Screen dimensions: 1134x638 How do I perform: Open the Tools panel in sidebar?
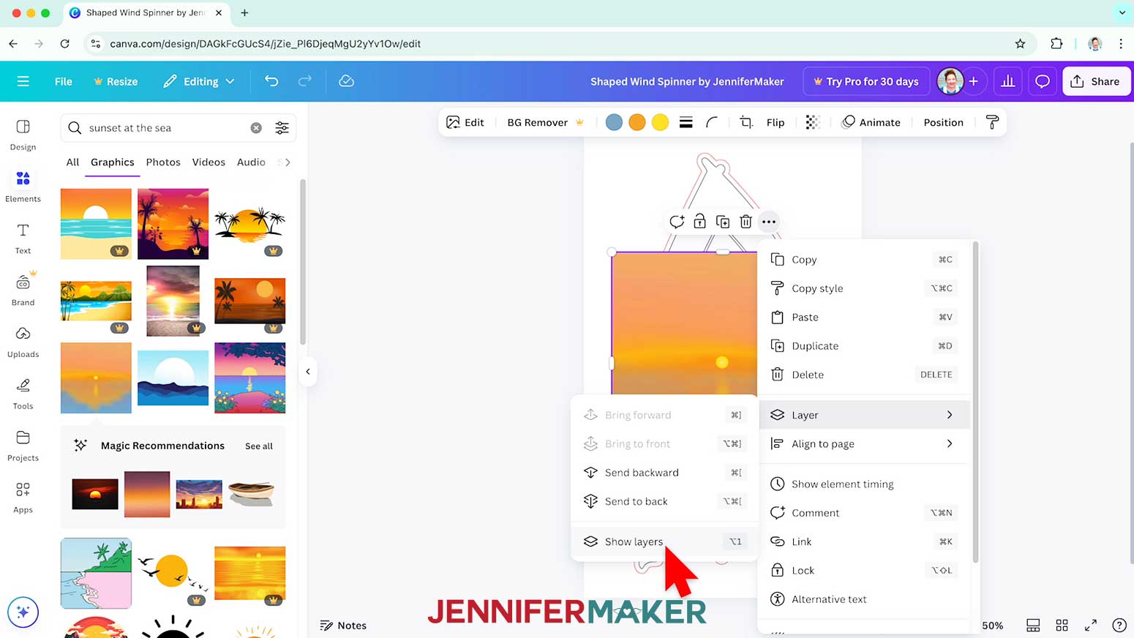23,394
